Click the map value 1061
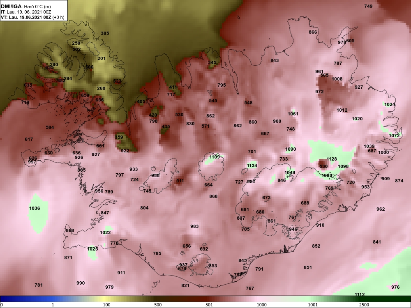The height and width of the screenshot is (308, 411). click(293, 114)
